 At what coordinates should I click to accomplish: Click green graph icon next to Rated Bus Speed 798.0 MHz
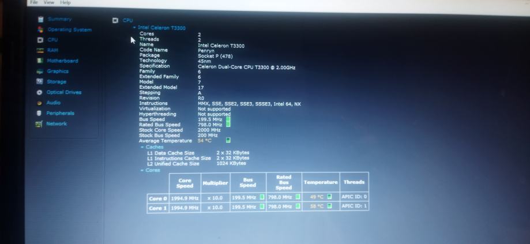pyautogui.click(x=228, y=125)
